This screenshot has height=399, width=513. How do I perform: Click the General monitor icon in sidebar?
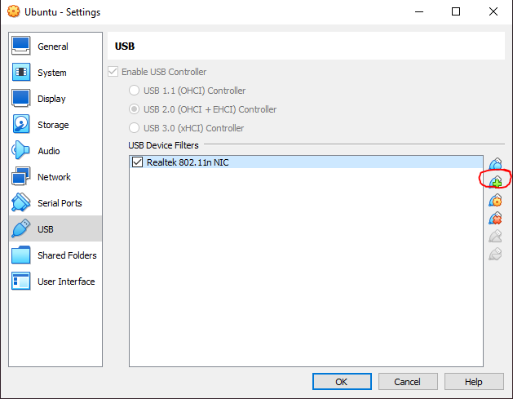(x=21, y=46)
